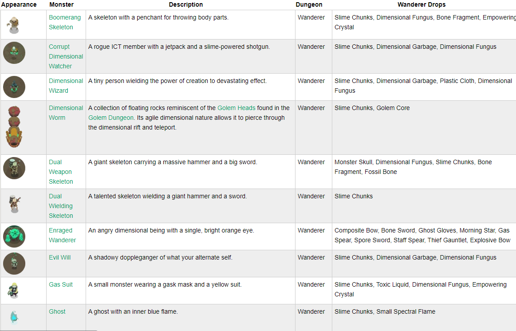The image size is (516, 331).
Task: Open the Golem Dungeon link
Action: (x=110, y=118)
